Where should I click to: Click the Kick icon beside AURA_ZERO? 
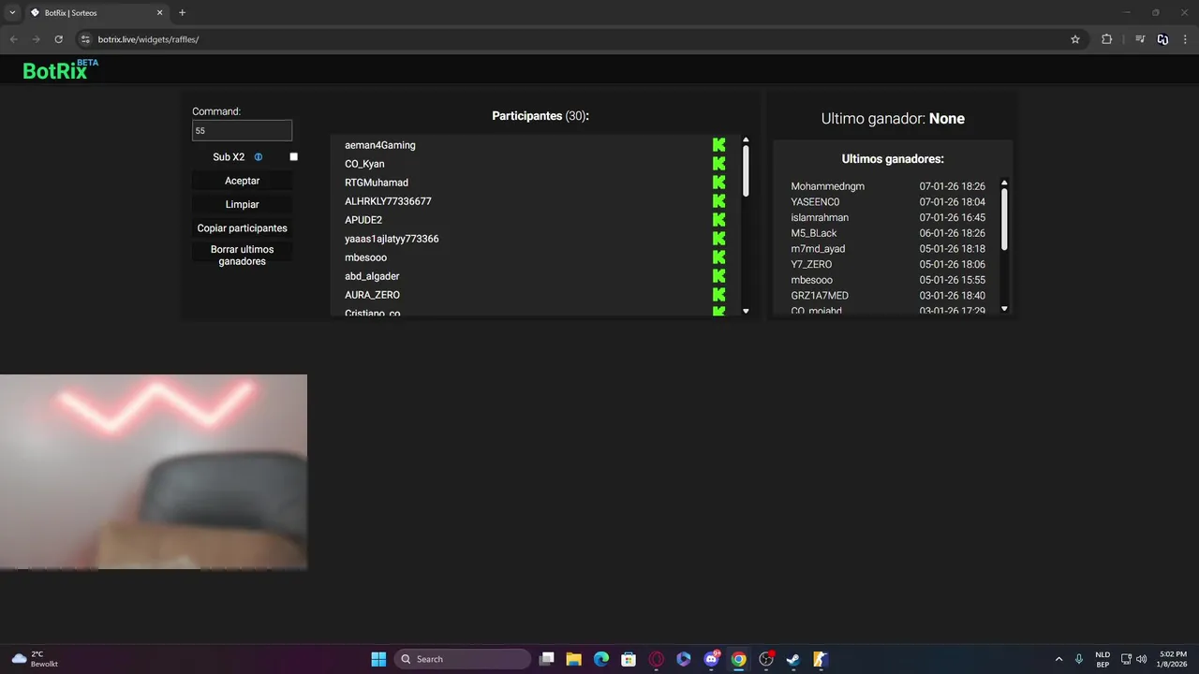pos(719,295)
